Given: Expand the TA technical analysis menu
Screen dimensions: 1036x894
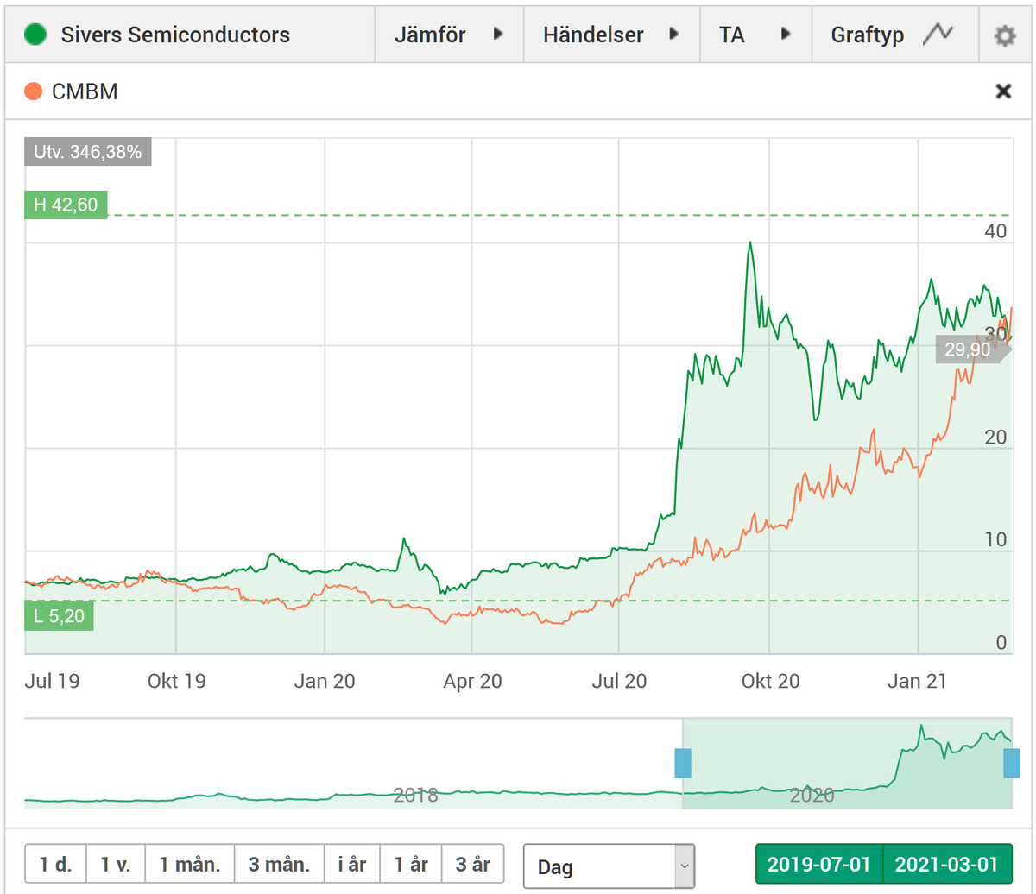Looking at the screenshot, I should coord(755,35).
